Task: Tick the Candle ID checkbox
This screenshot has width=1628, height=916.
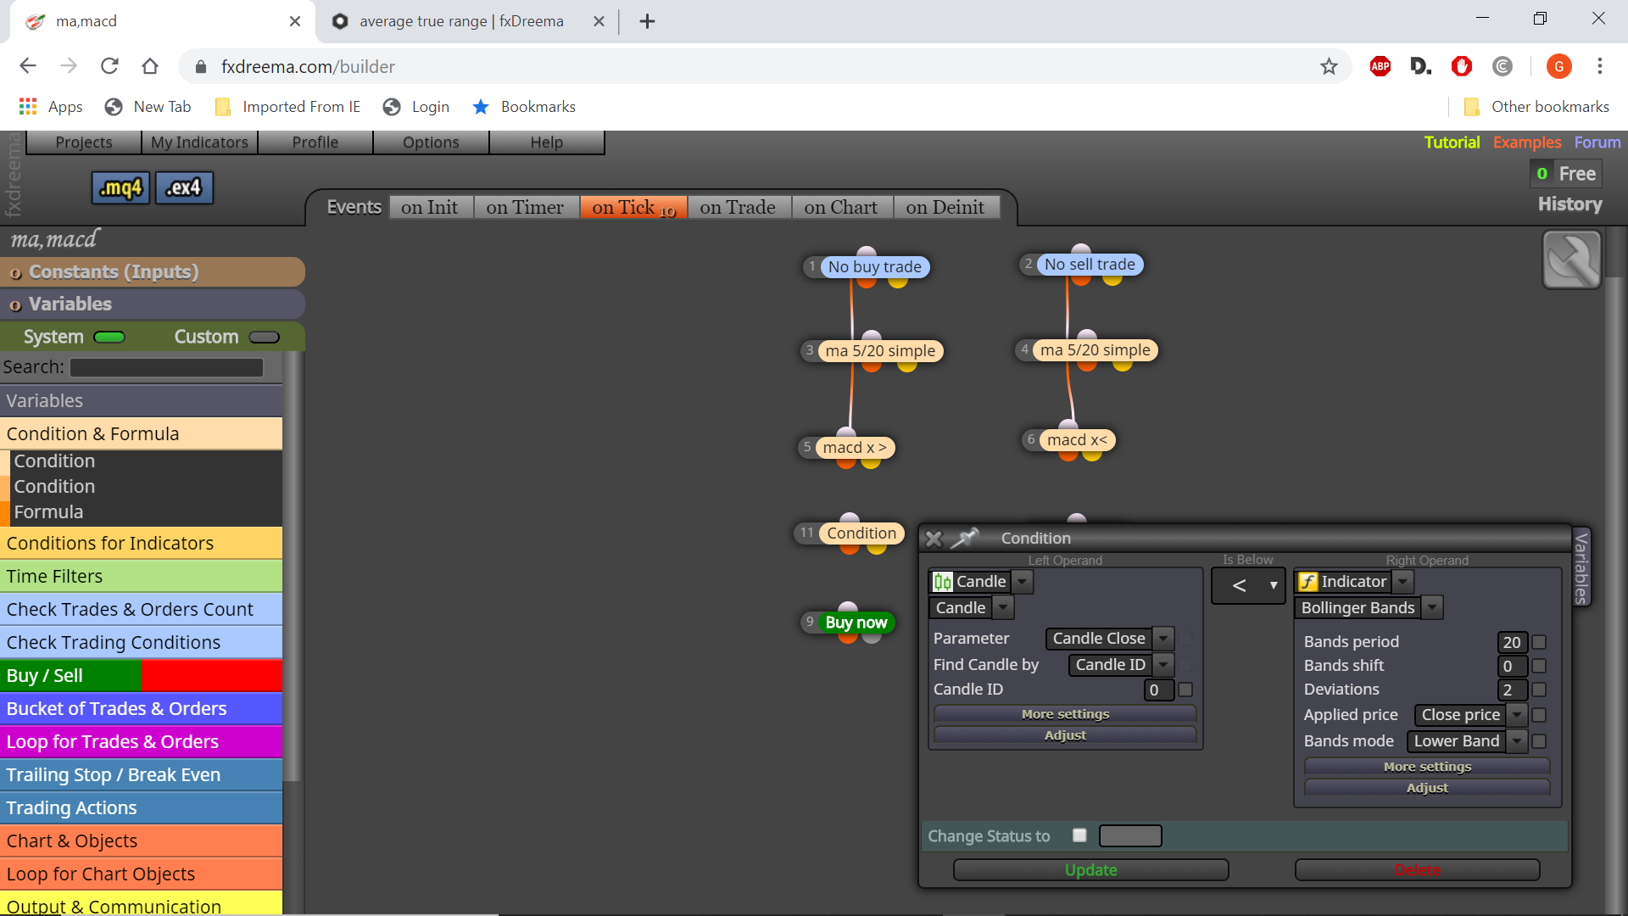Action: tap(1185, 690)
